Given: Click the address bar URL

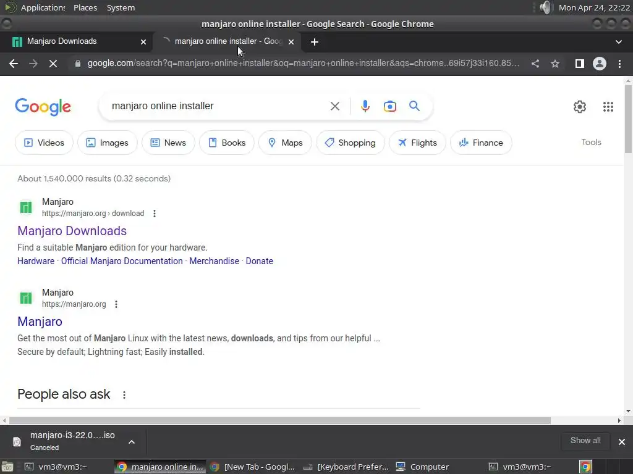Looking at the screenshot, I should pyautogui.click(x=303, y=64).
